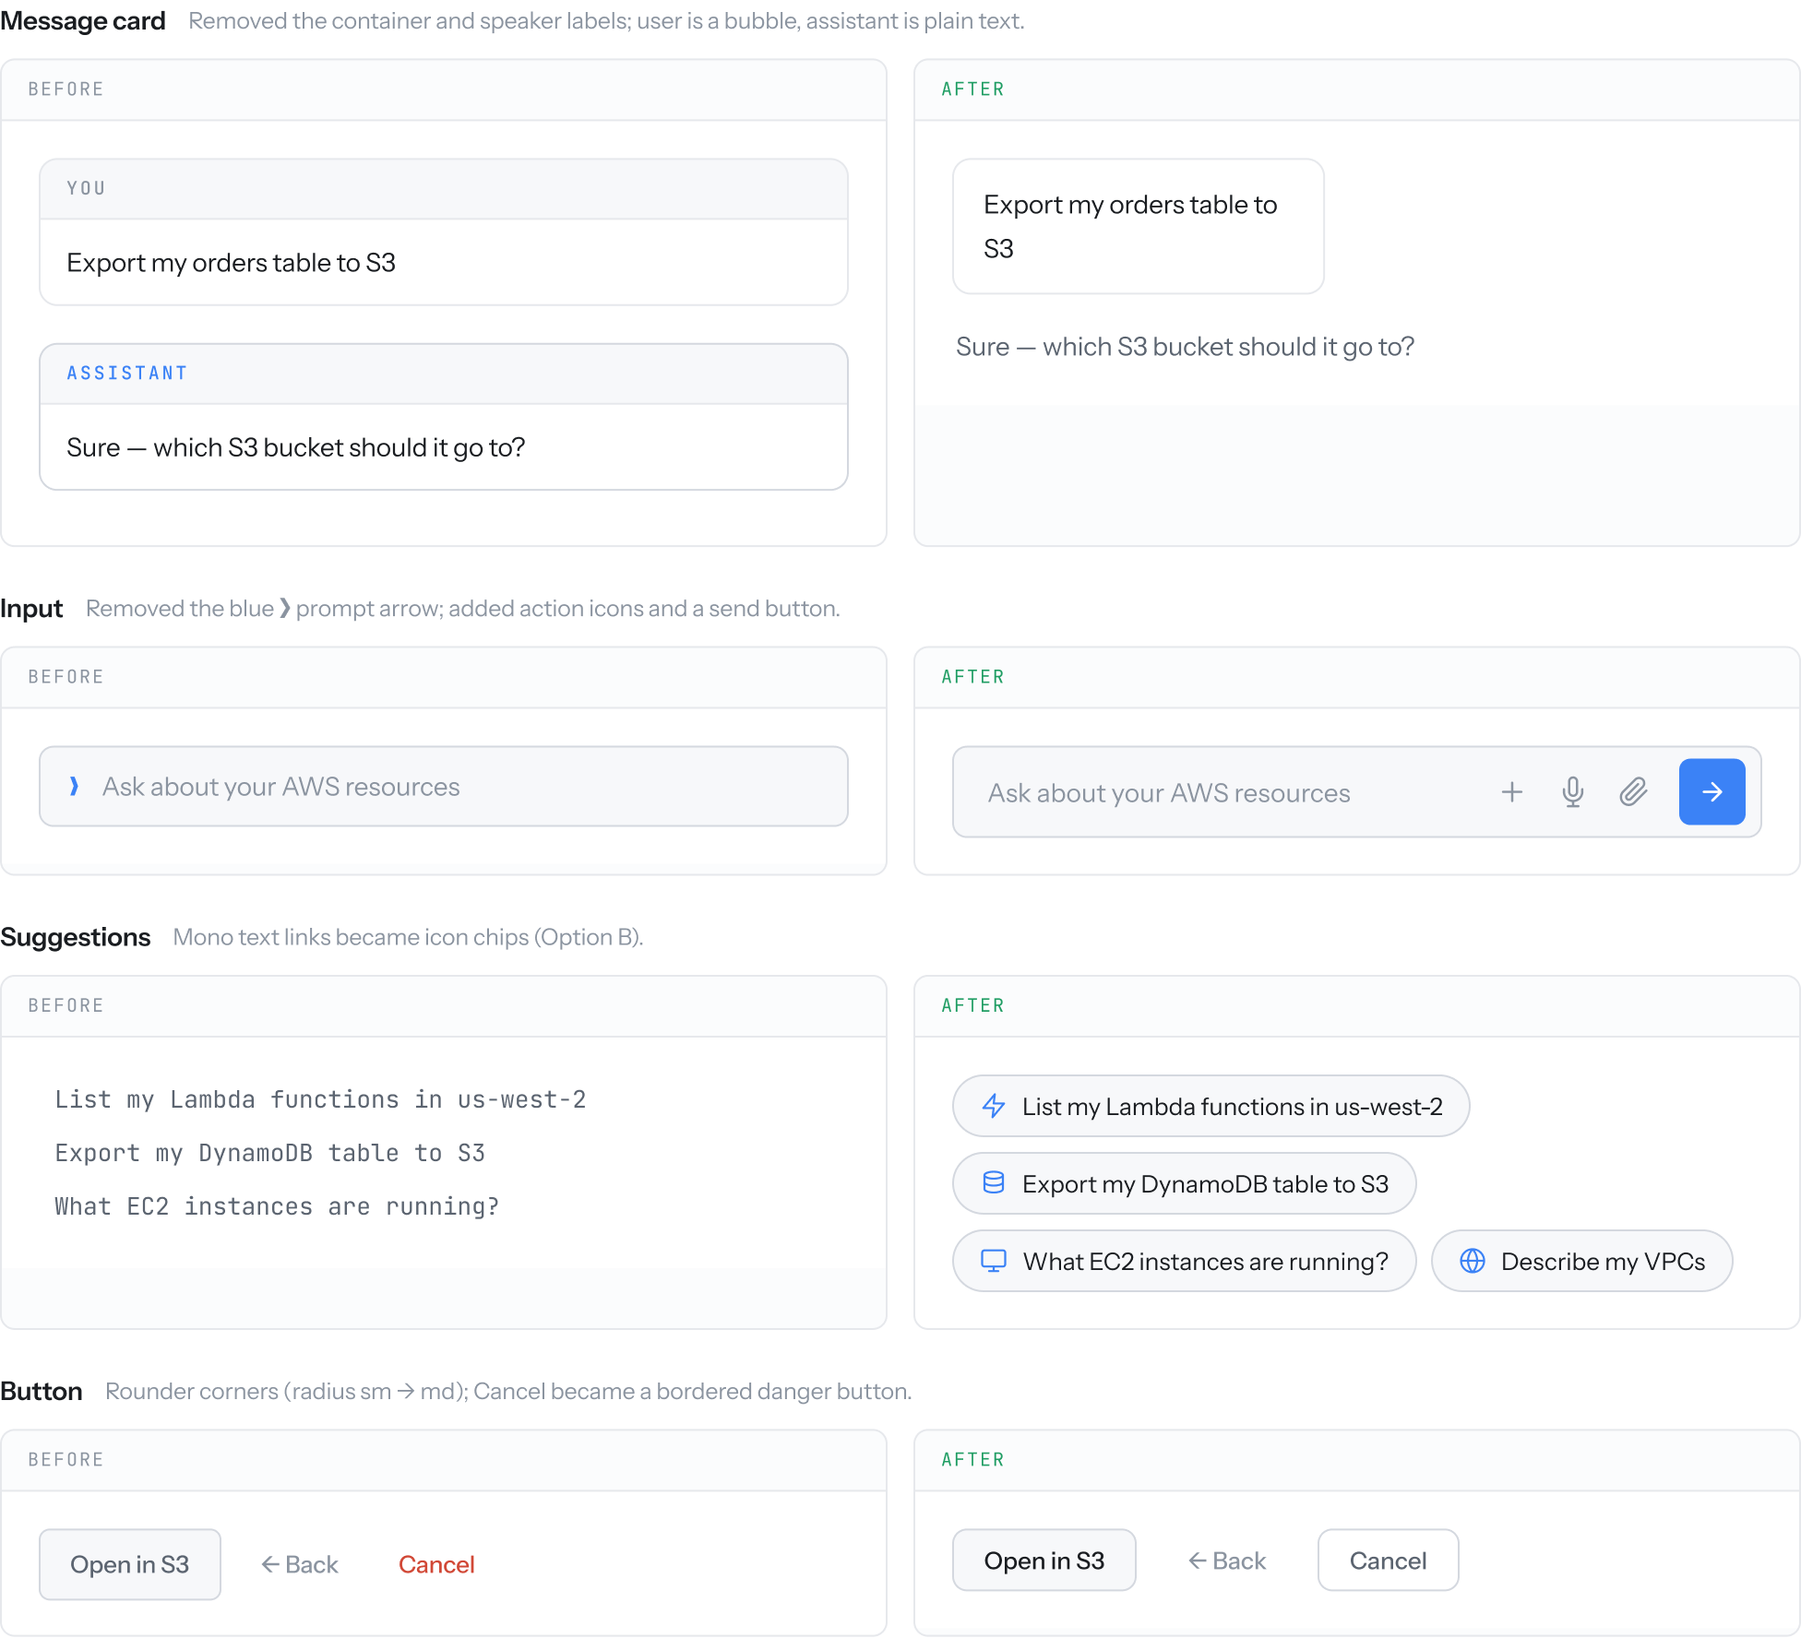
Task: Click the database icon on DynamoDB chip
Action: (x=994, y=1183)
